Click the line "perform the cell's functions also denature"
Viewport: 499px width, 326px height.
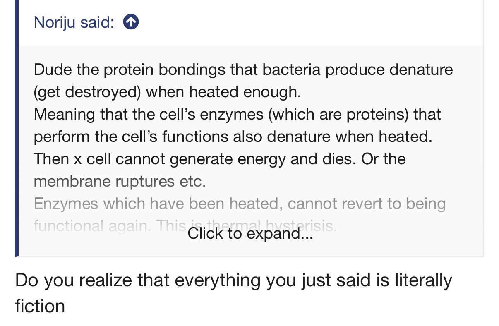coord(233,137)
